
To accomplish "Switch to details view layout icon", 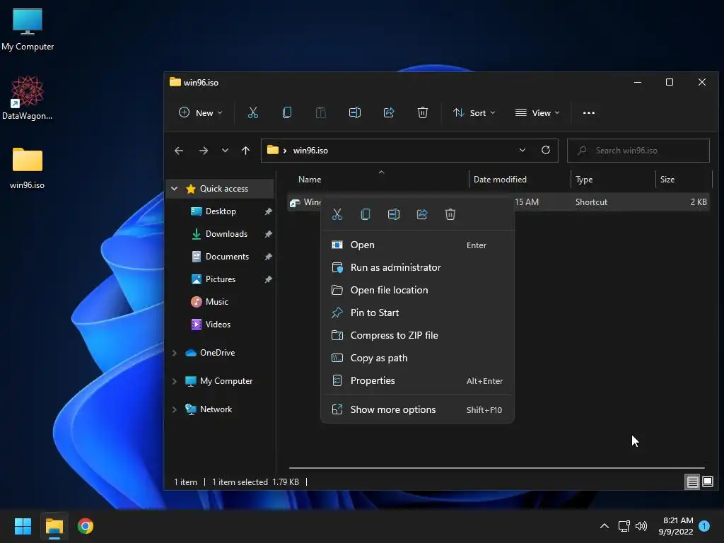I will click(693, 482).
